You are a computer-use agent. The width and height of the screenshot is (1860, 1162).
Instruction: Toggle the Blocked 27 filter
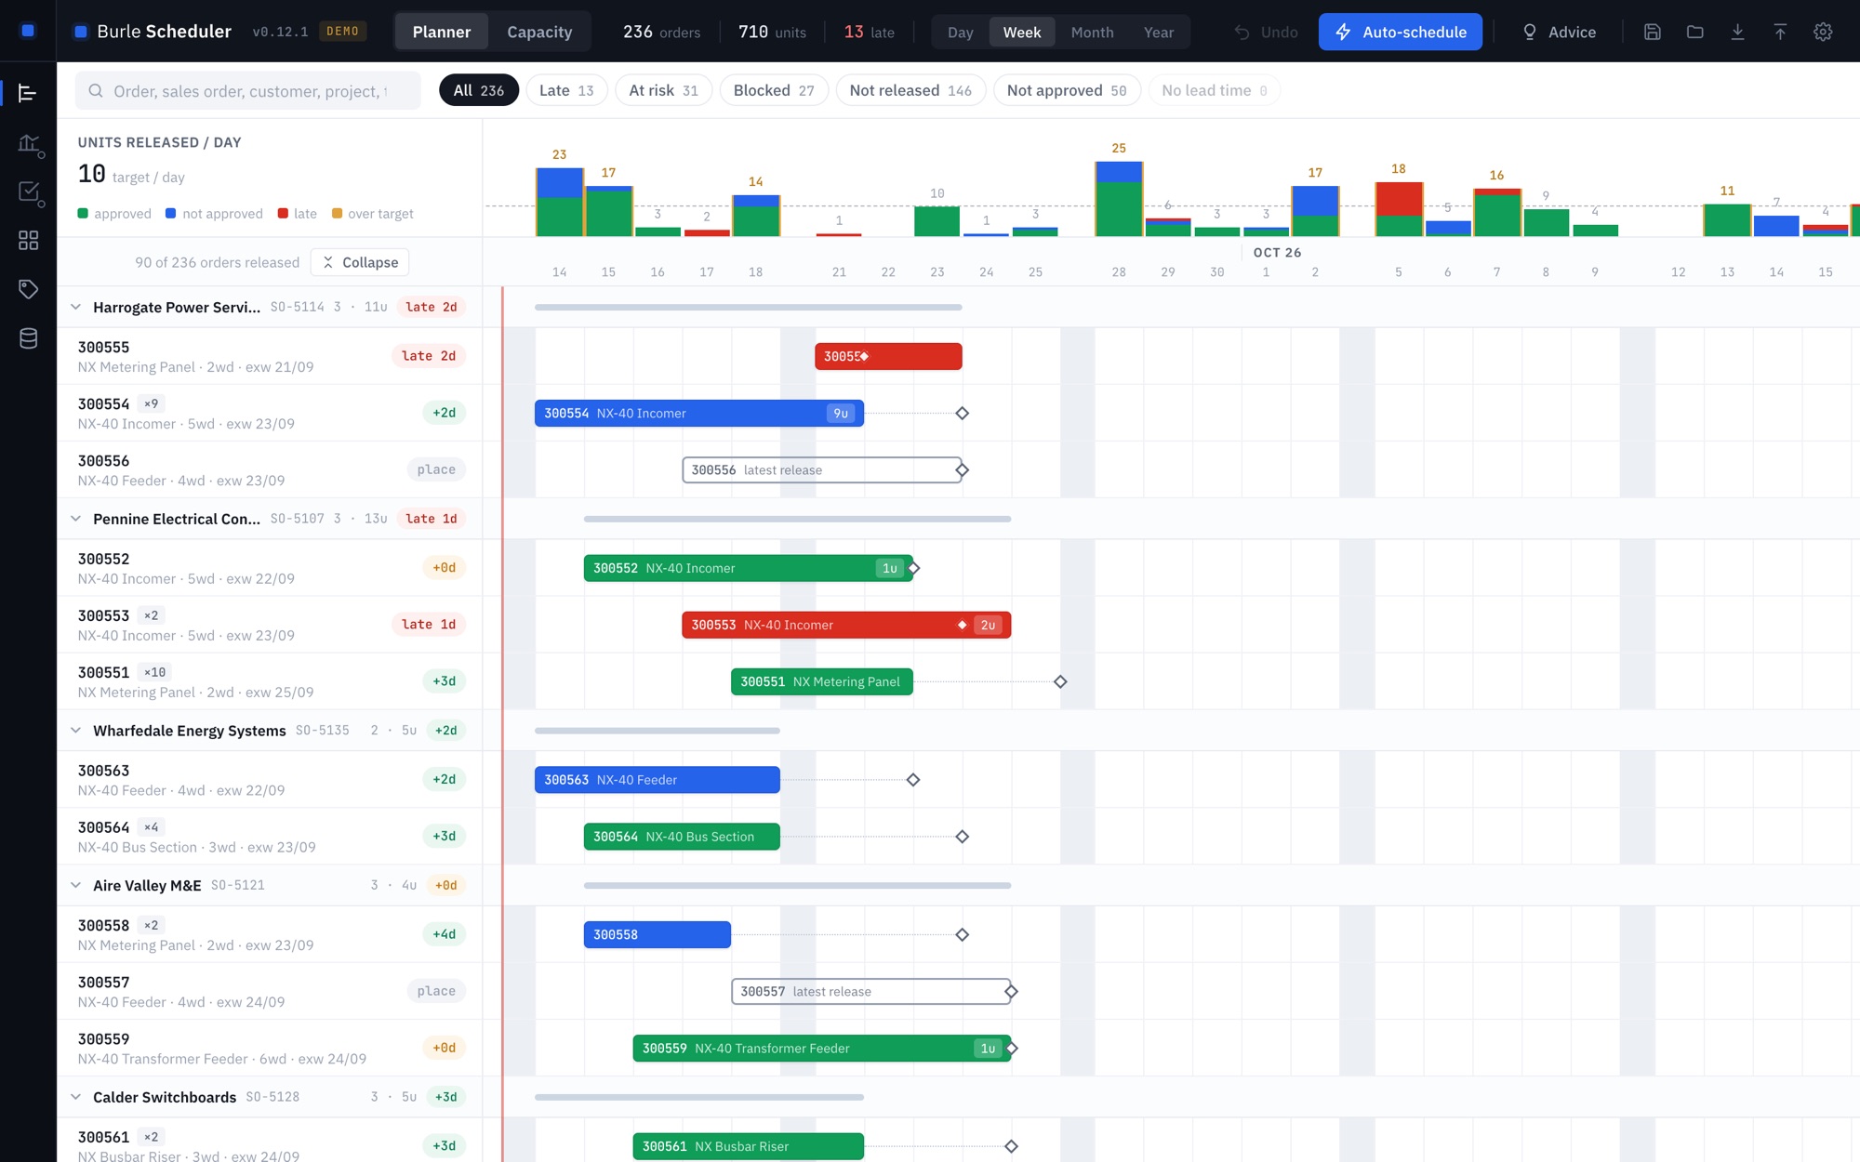pyautogui.click(x=774, y=90)
